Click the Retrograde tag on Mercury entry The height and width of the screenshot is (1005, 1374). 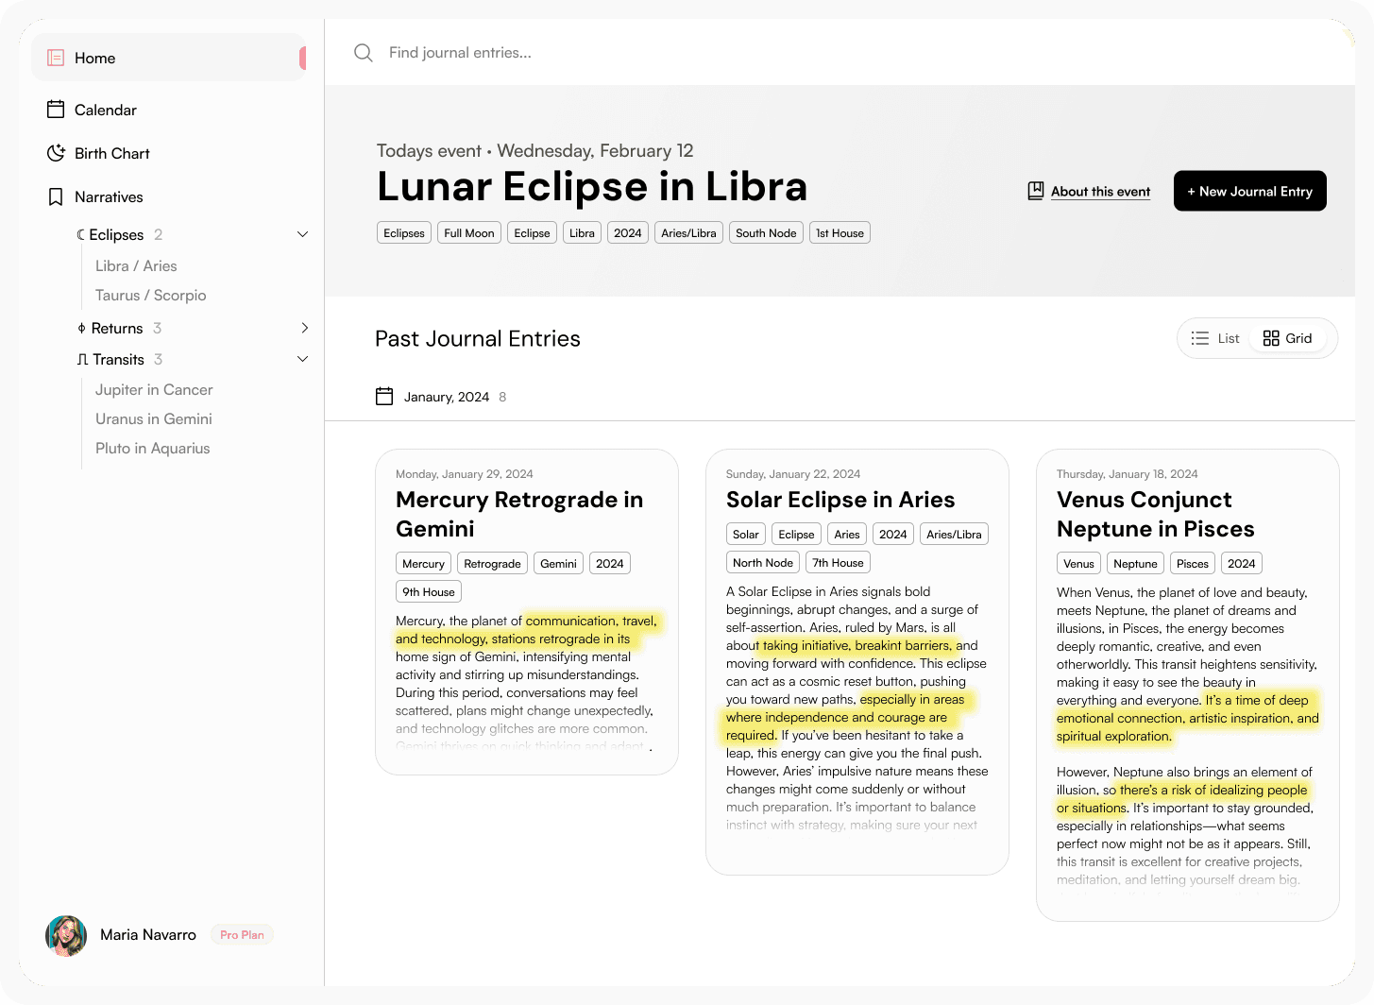coord(492,564)
